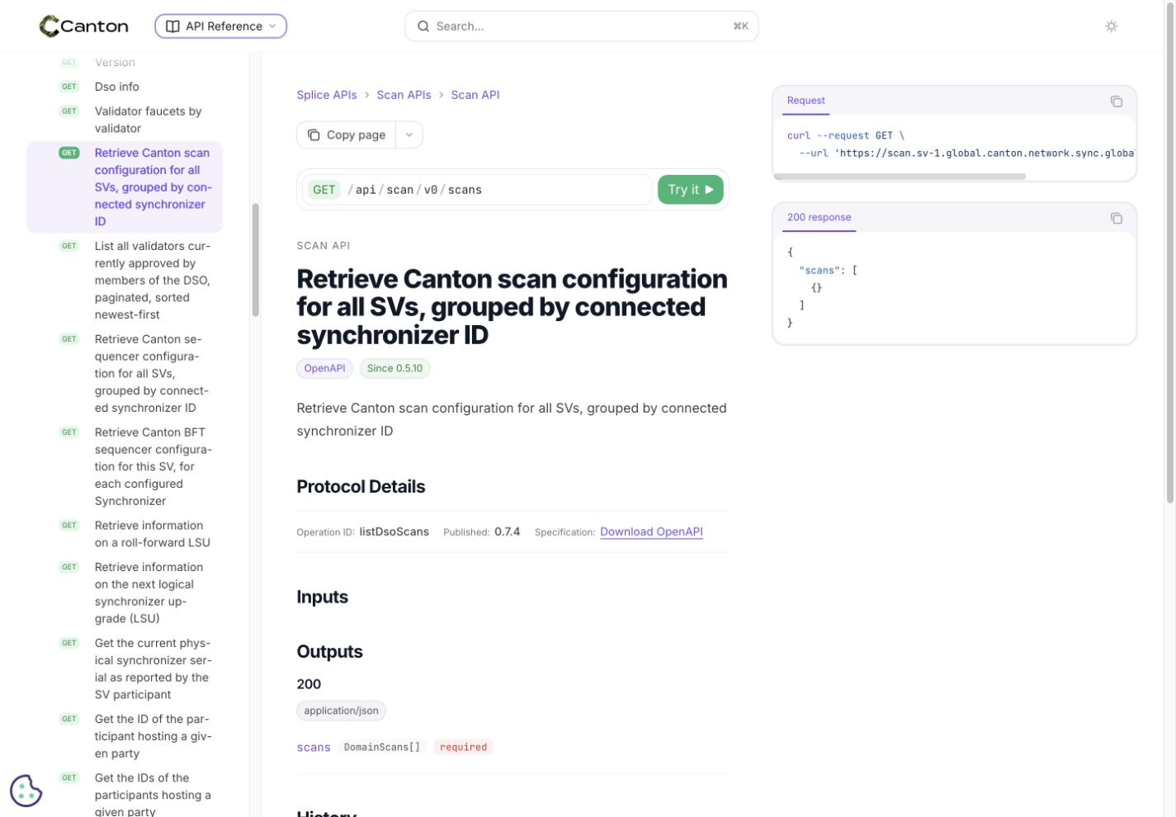
Task: Click the page vertical scrollbar
Action: point(1169,252)
